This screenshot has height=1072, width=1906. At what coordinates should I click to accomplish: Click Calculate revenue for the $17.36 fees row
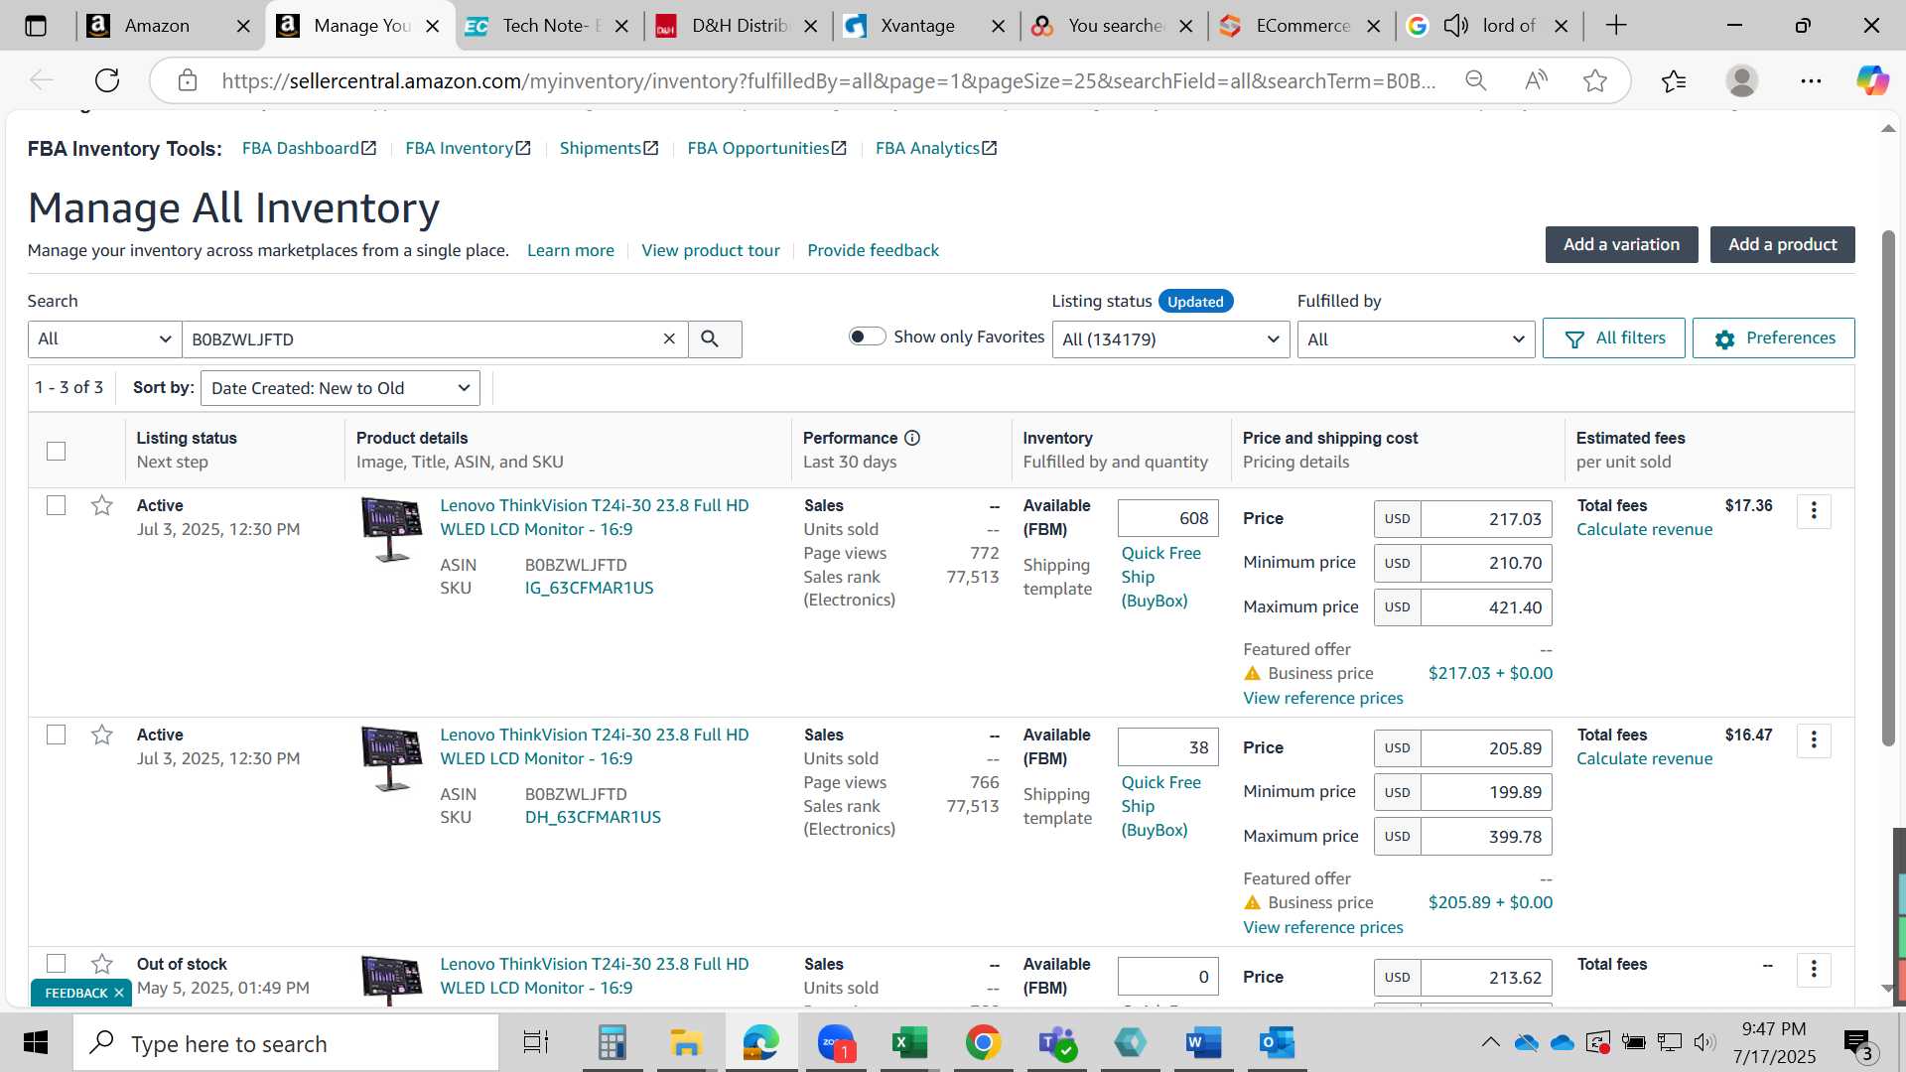click(1644, 529)
